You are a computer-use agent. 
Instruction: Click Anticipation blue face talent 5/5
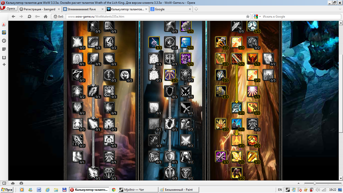click(186, 42)
